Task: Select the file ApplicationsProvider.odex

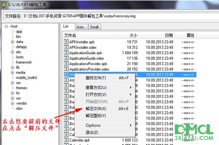Action: click(x=89, y=69)
